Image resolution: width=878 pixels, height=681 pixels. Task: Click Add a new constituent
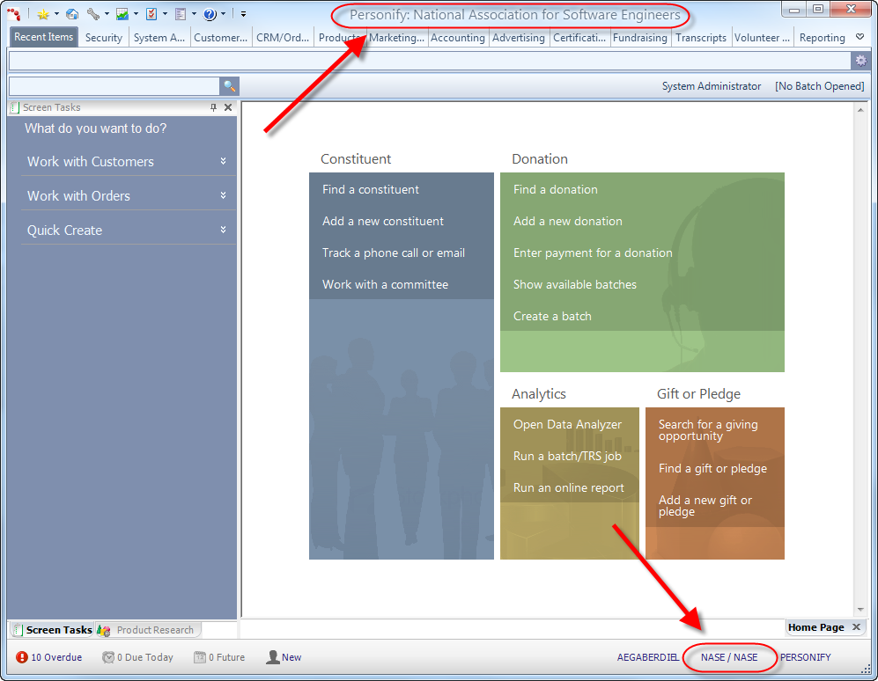pyautogui.click(x=383, y=221)
